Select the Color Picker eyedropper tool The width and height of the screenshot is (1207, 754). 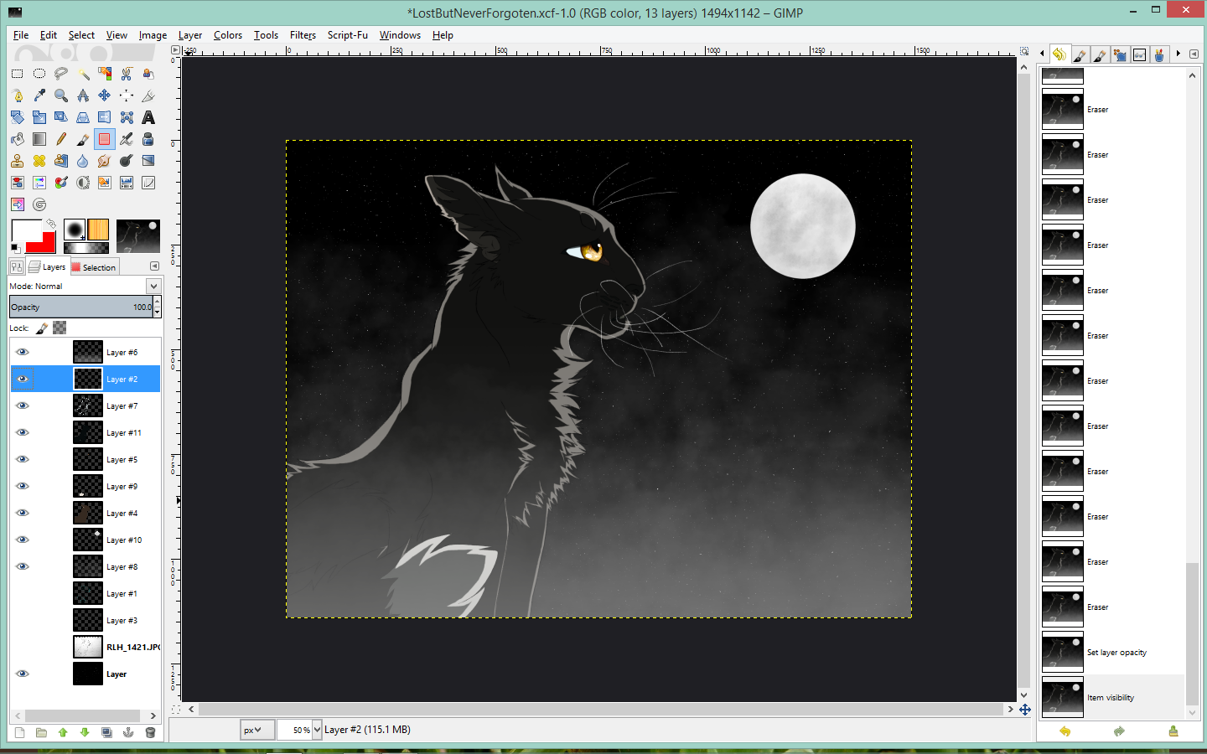pos(39,96)
